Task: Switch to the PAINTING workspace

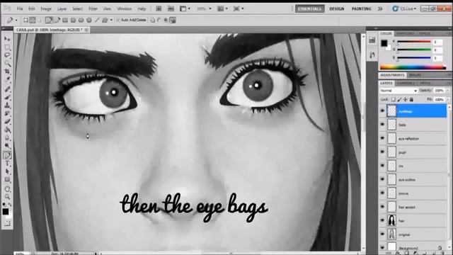Action: pyautogui.click(x=362, y=8)
